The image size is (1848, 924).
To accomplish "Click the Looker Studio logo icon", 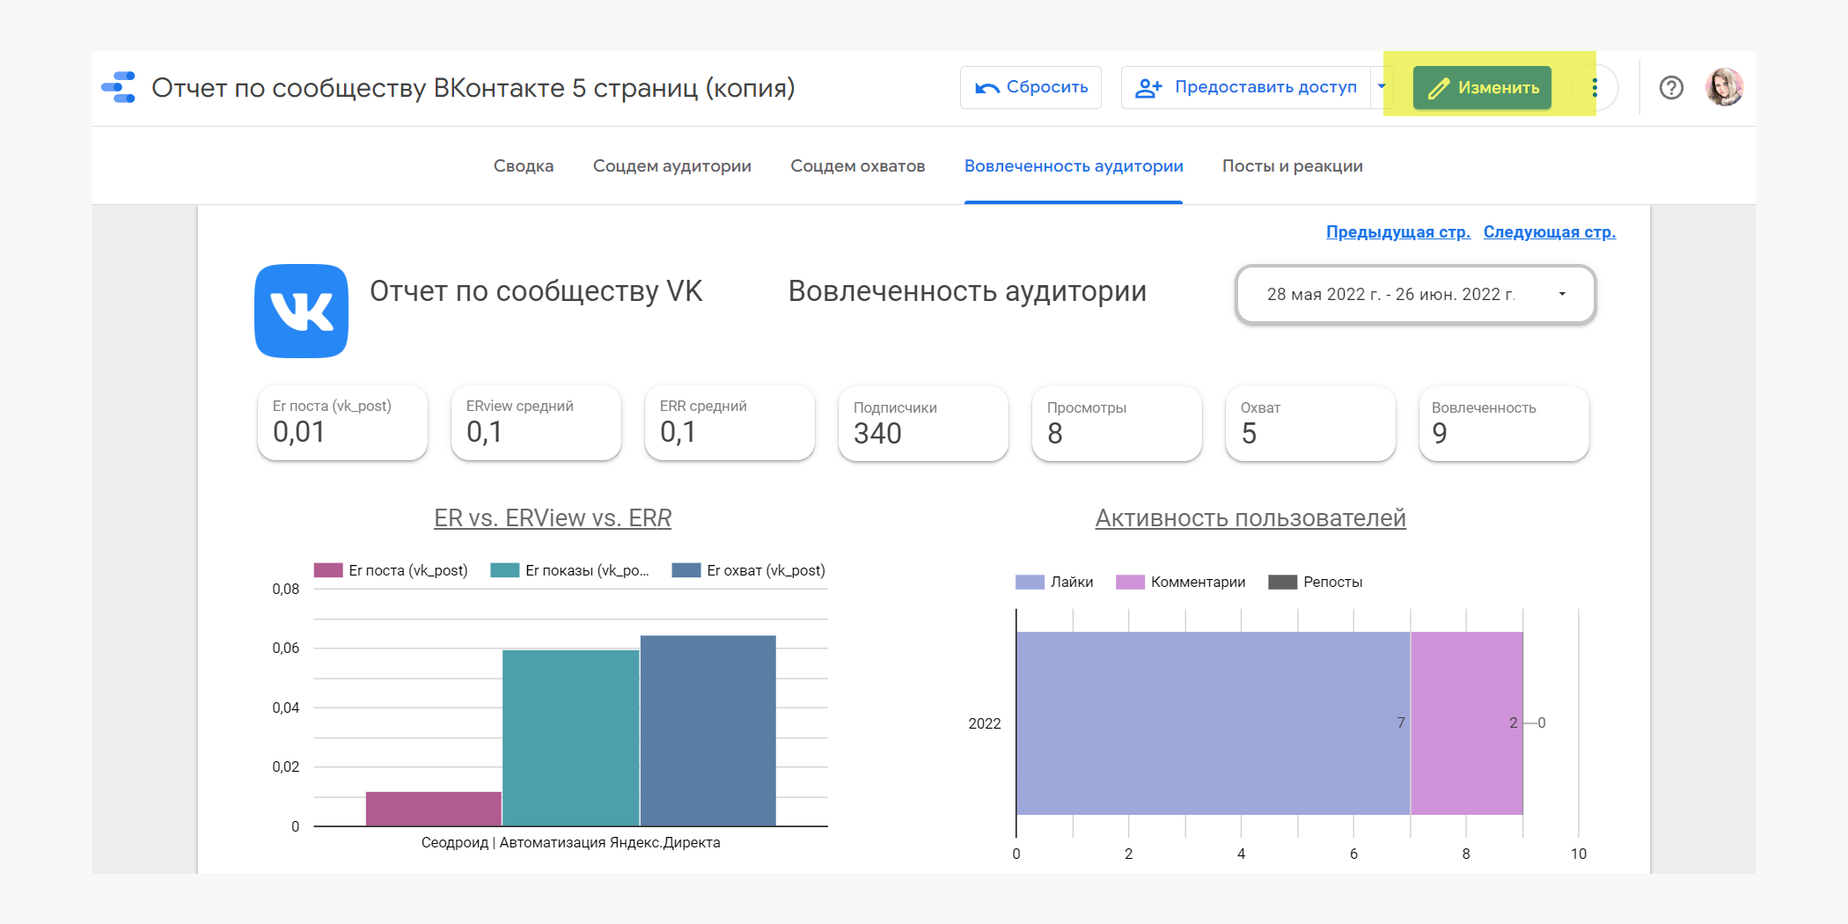I will (x=119, y=88).
